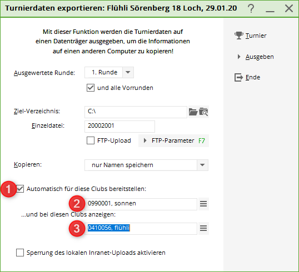Open the Kopieren dropdown arrow

[202, 165]
